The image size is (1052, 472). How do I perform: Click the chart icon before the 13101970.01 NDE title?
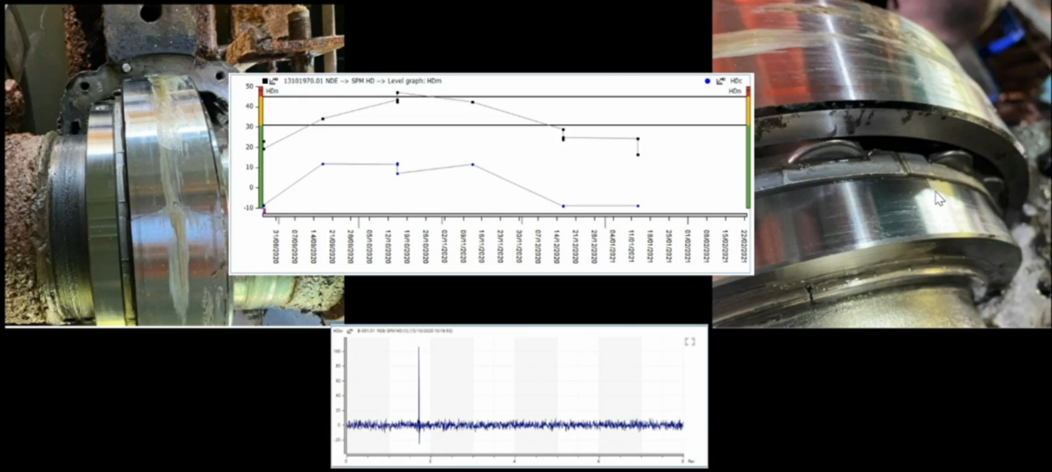pos(274,81)
